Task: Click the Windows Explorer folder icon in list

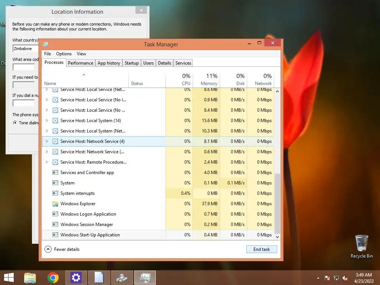Action: pyautogui.click(x=55, y=204)
